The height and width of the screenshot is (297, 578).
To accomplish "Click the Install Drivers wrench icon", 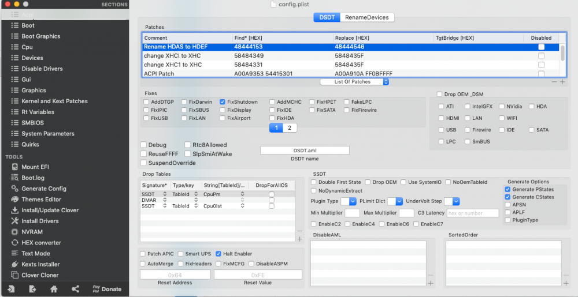I will tap(15, 221).
